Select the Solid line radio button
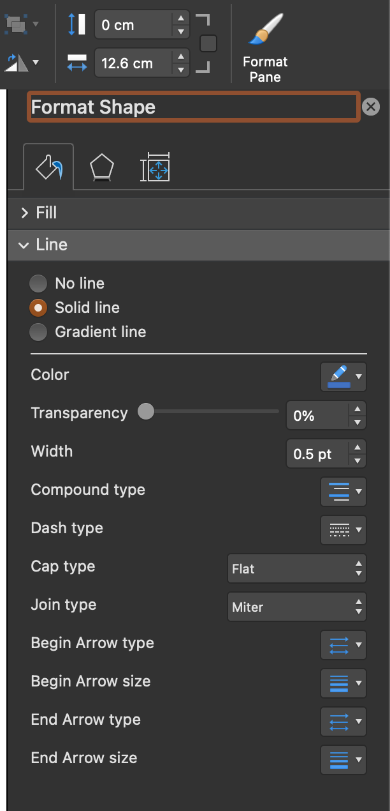 click(x=38, y=307)
